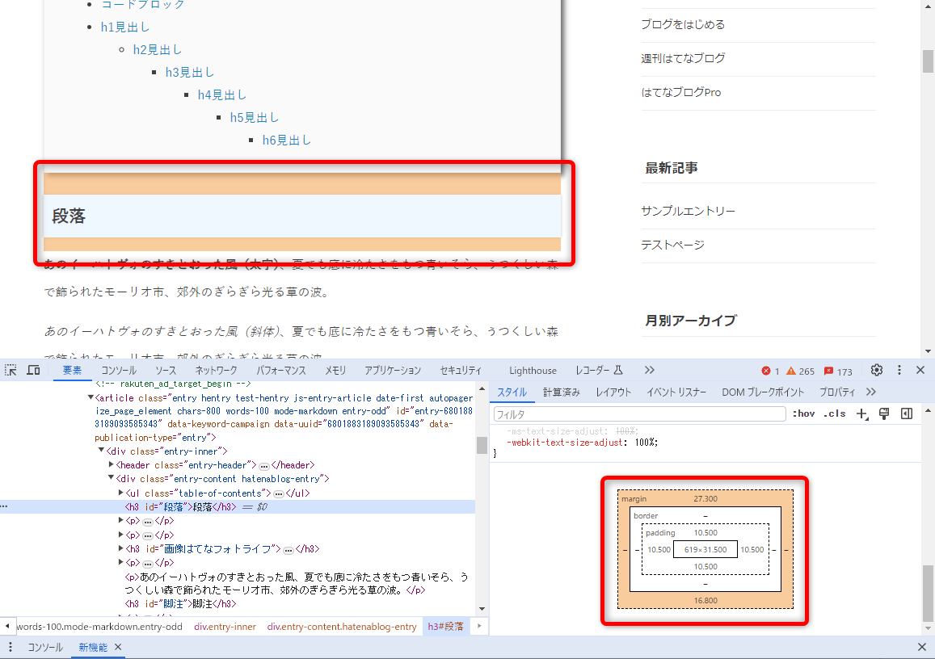Open the アプリケーション tab

[393, 370]
